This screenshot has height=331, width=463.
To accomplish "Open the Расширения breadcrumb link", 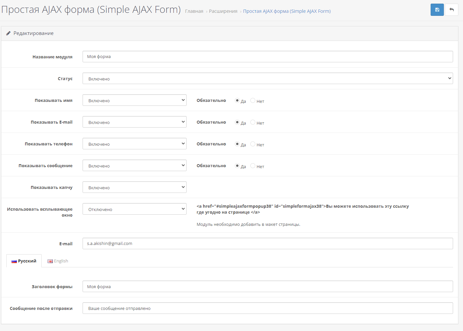I will tap(223, 11).
